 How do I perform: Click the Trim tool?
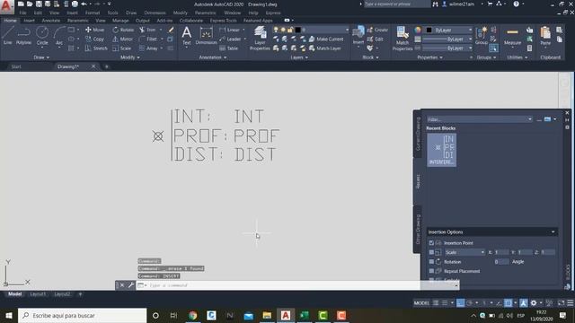coord(147,30)
